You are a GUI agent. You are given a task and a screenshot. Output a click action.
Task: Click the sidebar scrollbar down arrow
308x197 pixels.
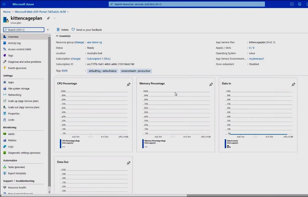pos(49,192)
